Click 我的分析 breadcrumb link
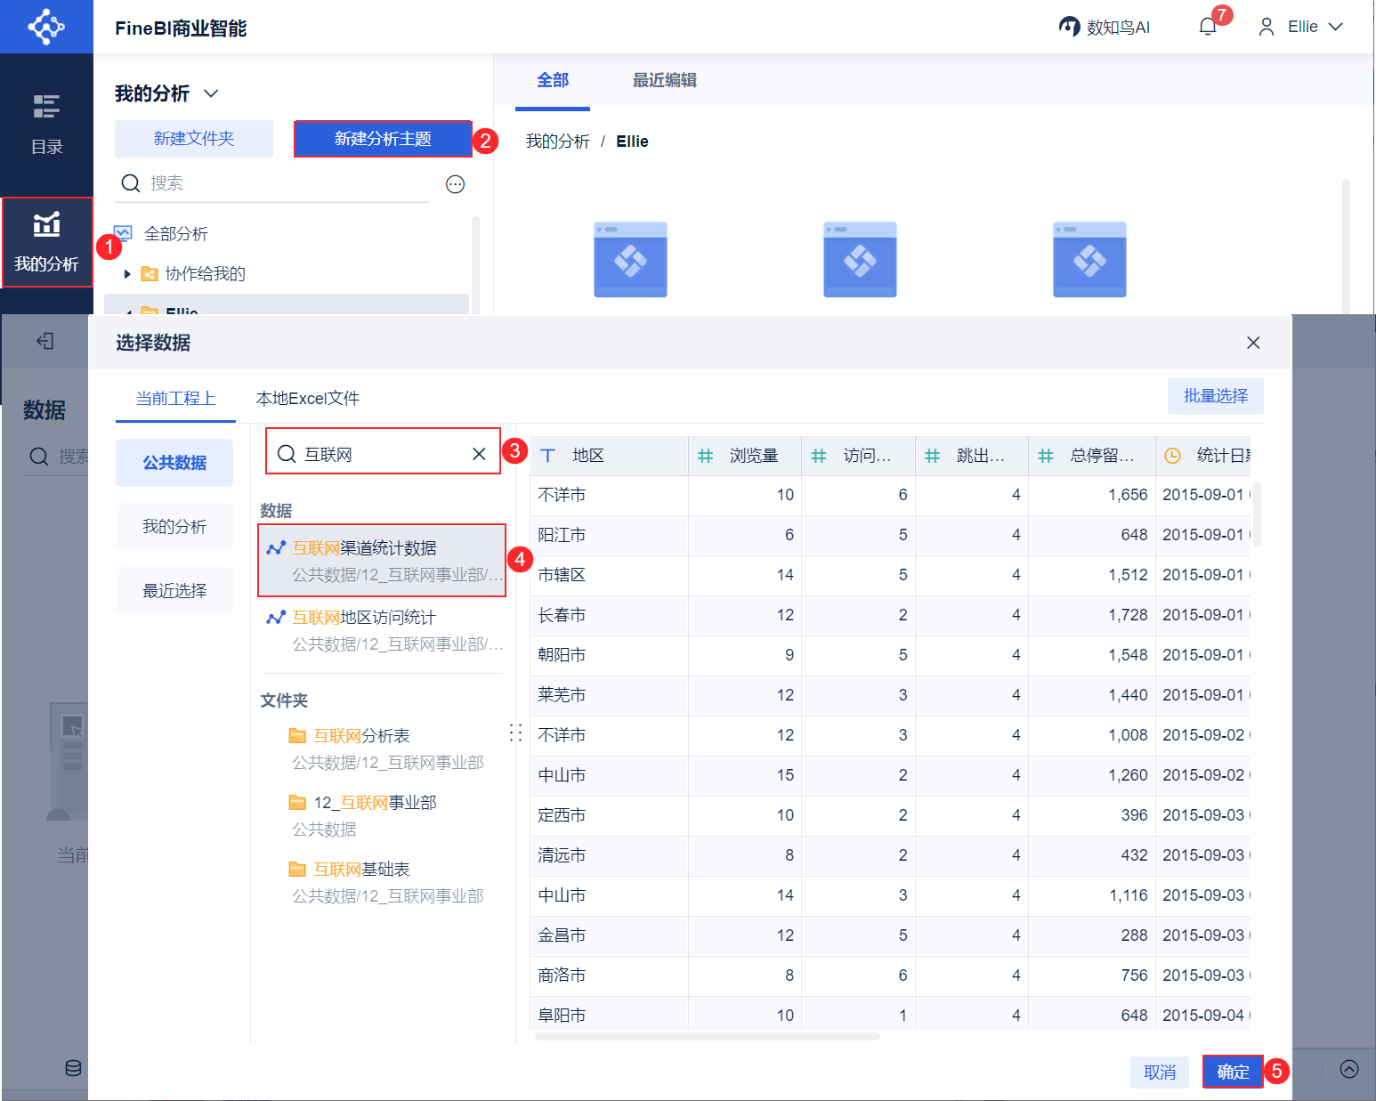Image resolution: width=1376 pixels, height=1101 pixels. coord(558,142)
